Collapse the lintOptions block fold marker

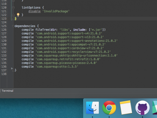(13, 8)
